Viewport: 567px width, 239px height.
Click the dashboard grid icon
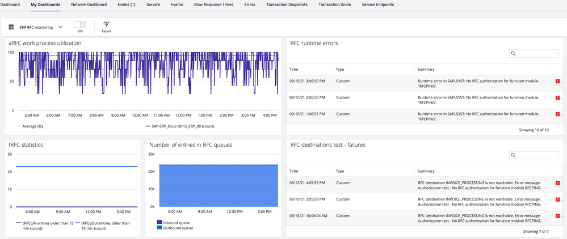11,27
